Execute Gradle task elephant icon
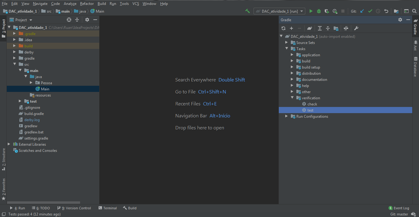The image size is (419, 217). 310,28
